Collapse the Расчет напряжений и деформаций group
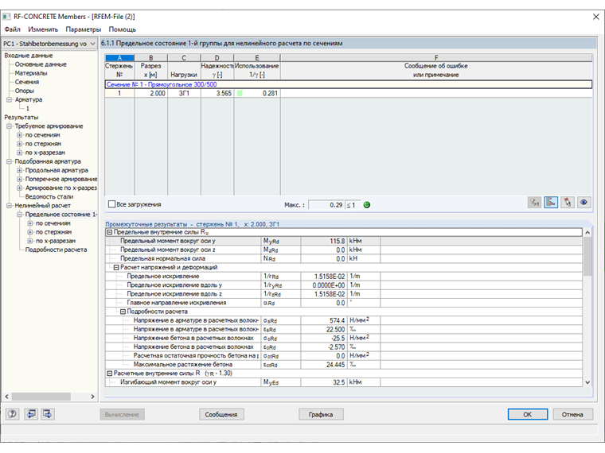Screen dimensions: 605x453 [116, 267]
